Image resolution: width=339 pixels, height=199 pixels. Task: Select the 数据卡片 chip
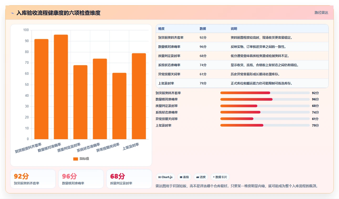tap(220, 177)
